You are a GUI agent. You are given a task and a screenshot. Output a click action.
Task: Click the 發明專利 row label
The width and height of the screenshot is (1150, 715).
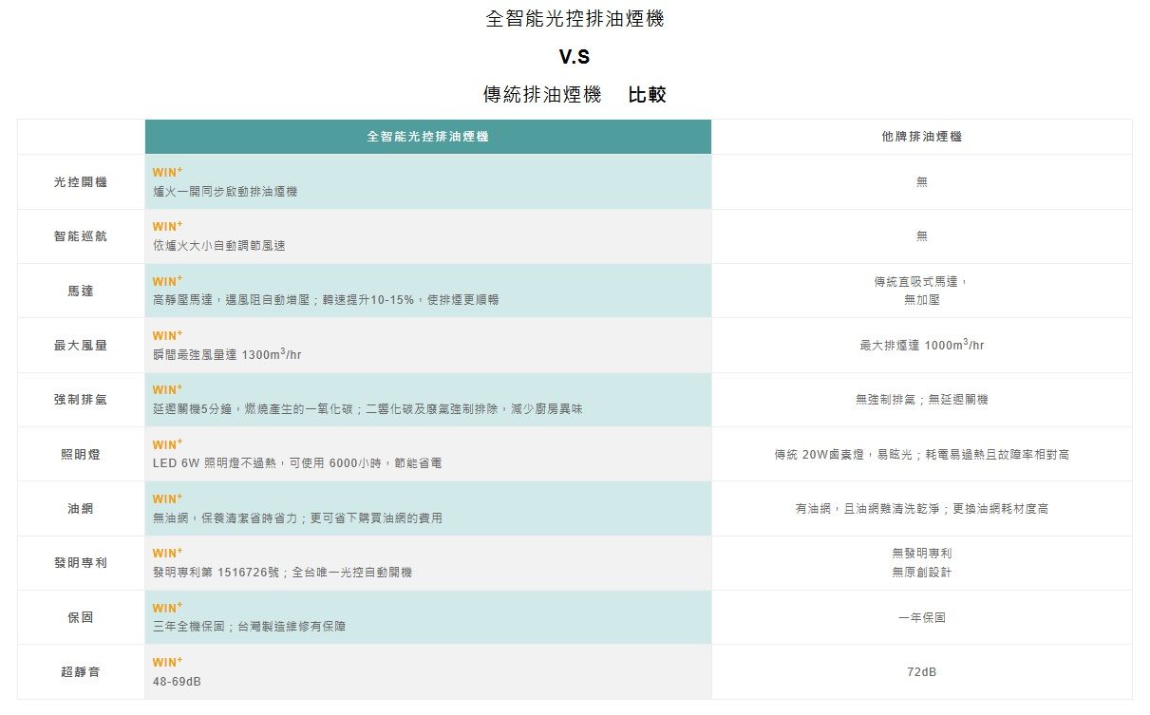pyautogui.click(x=81, y=563)
